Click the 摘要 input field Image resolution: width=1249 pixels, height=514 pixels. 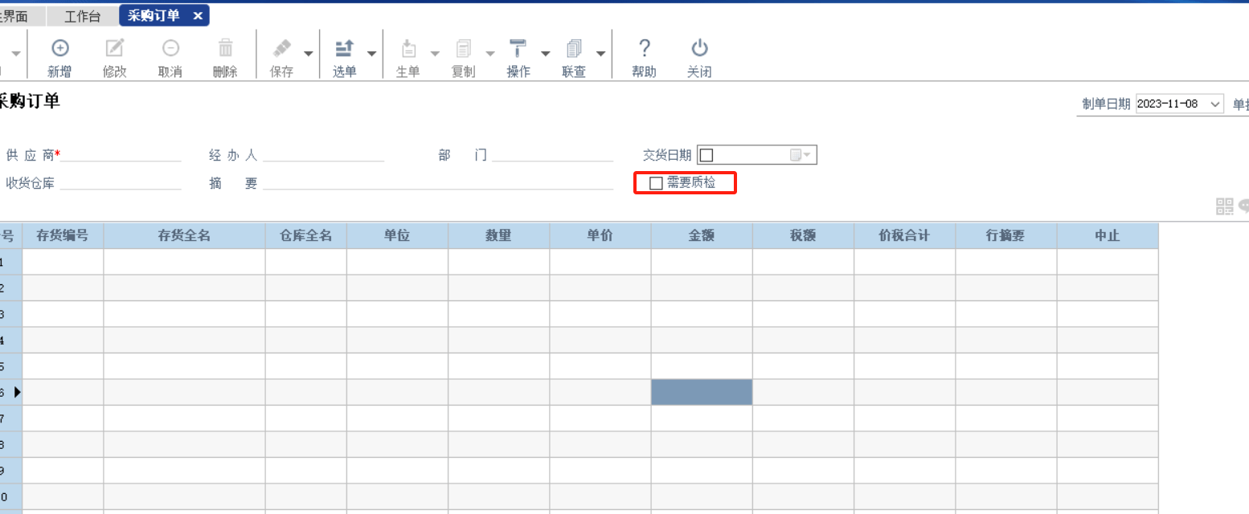coord(438,183)
